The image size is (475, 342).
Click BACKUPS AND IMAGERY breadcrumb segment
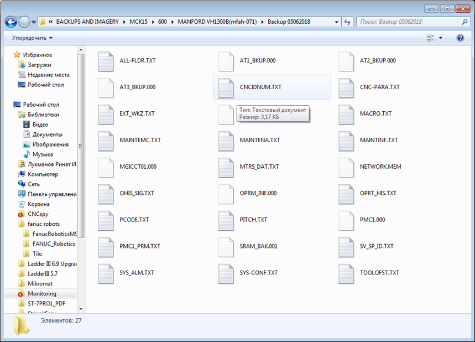(87, 22)
